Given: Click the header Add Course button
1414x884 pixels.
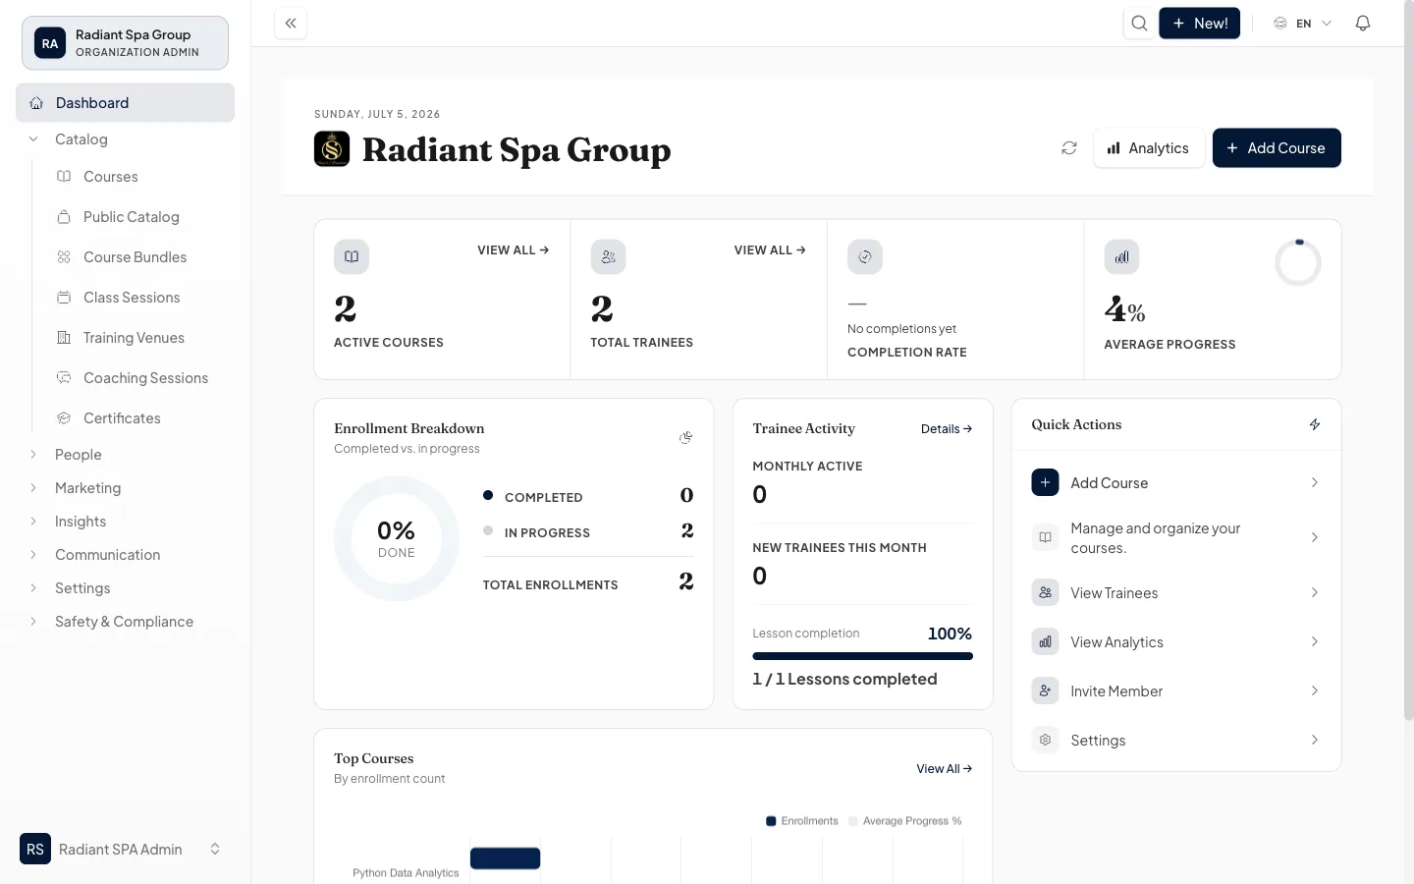Looking at the screenshot, I should pyautogui.click(x=1277, y=148).
